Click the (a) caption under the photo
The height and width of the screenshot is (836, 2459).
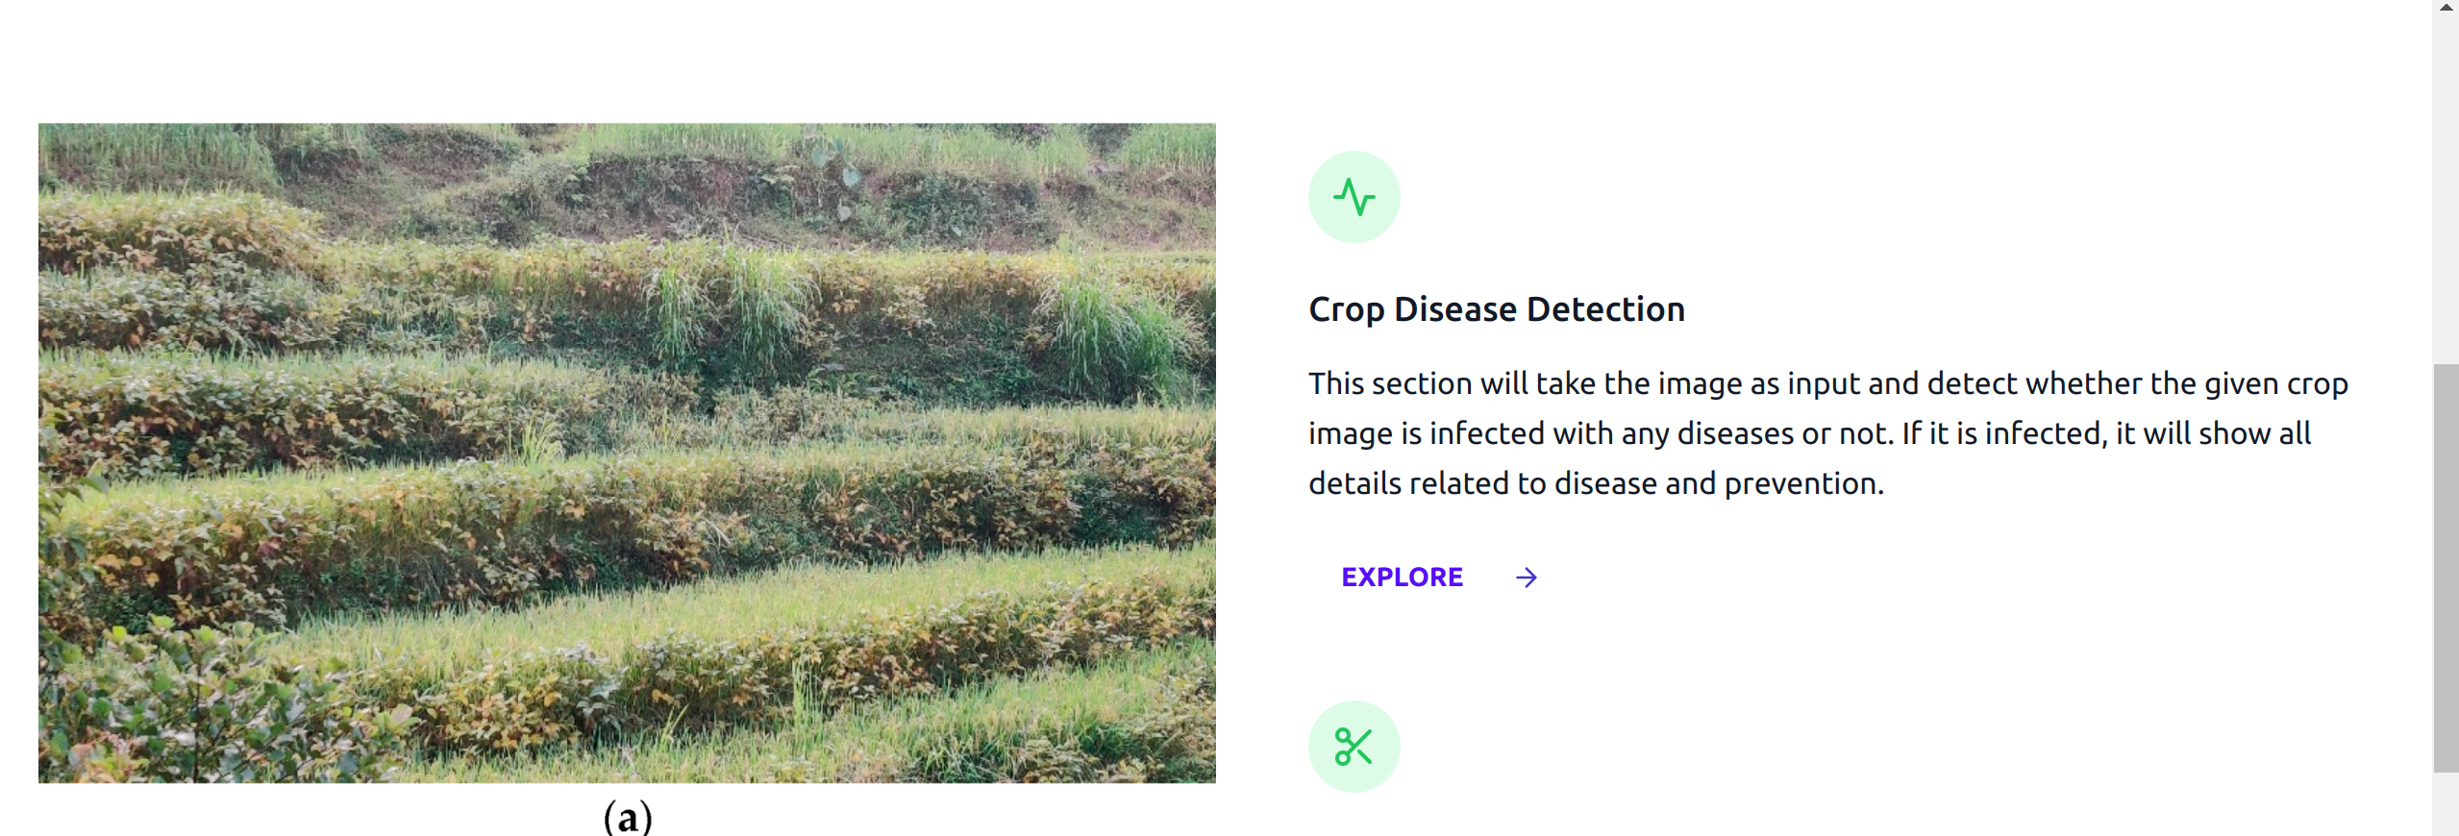coord(626,817)
